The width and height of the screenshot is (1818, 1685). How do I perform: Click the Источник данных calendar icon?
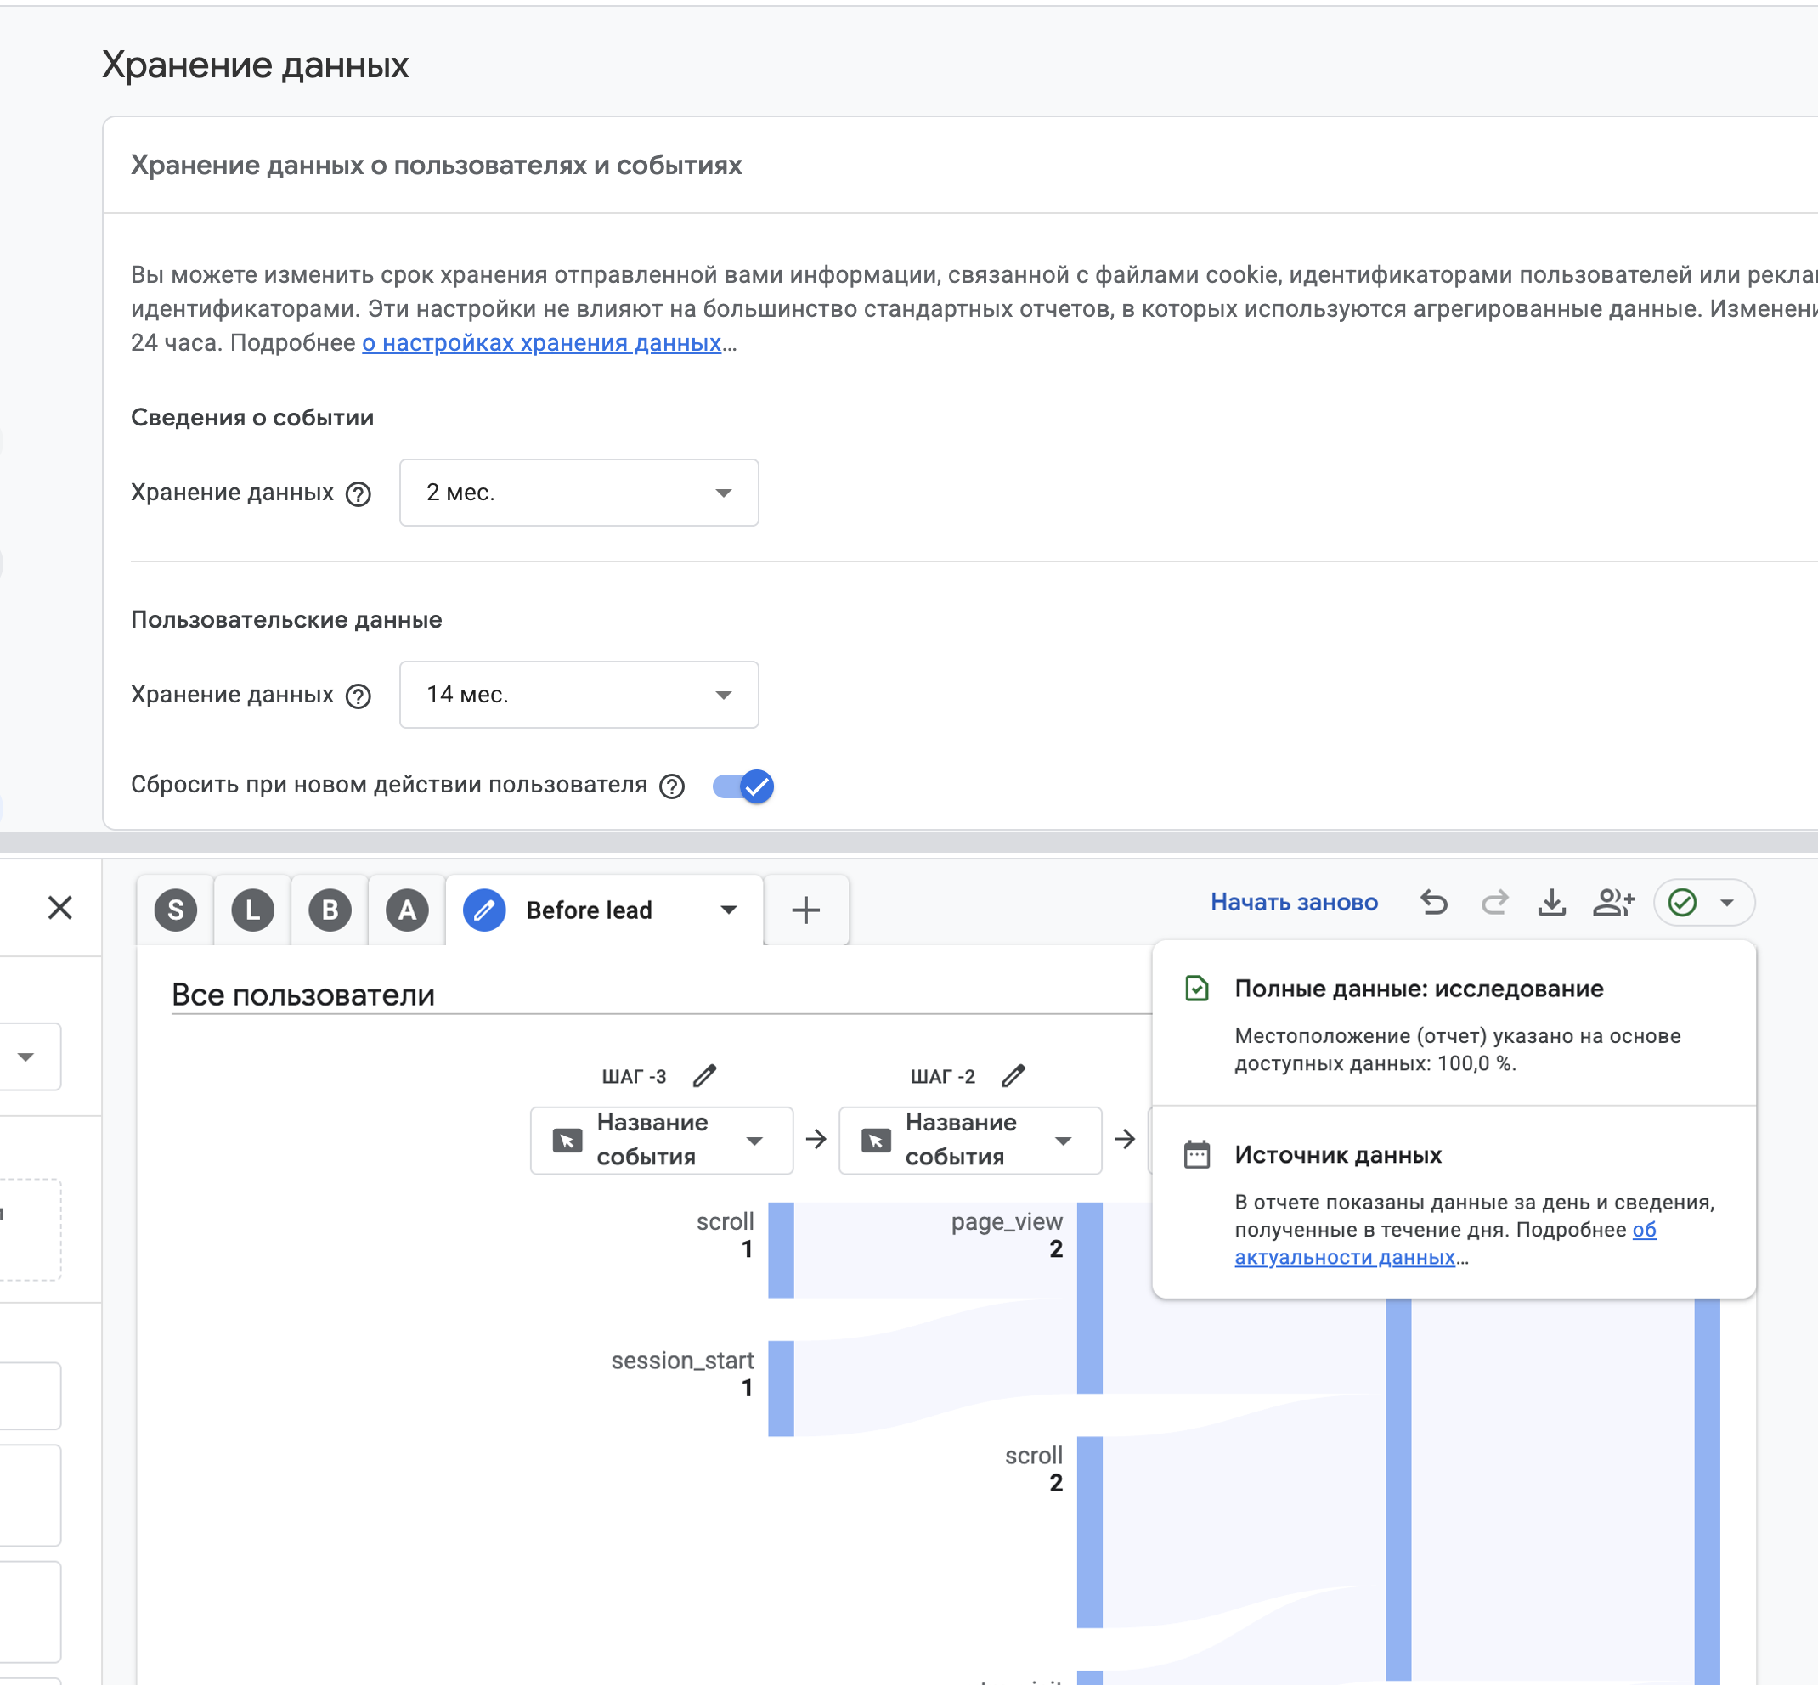pyautogui.click(x=1197, y=1155)
